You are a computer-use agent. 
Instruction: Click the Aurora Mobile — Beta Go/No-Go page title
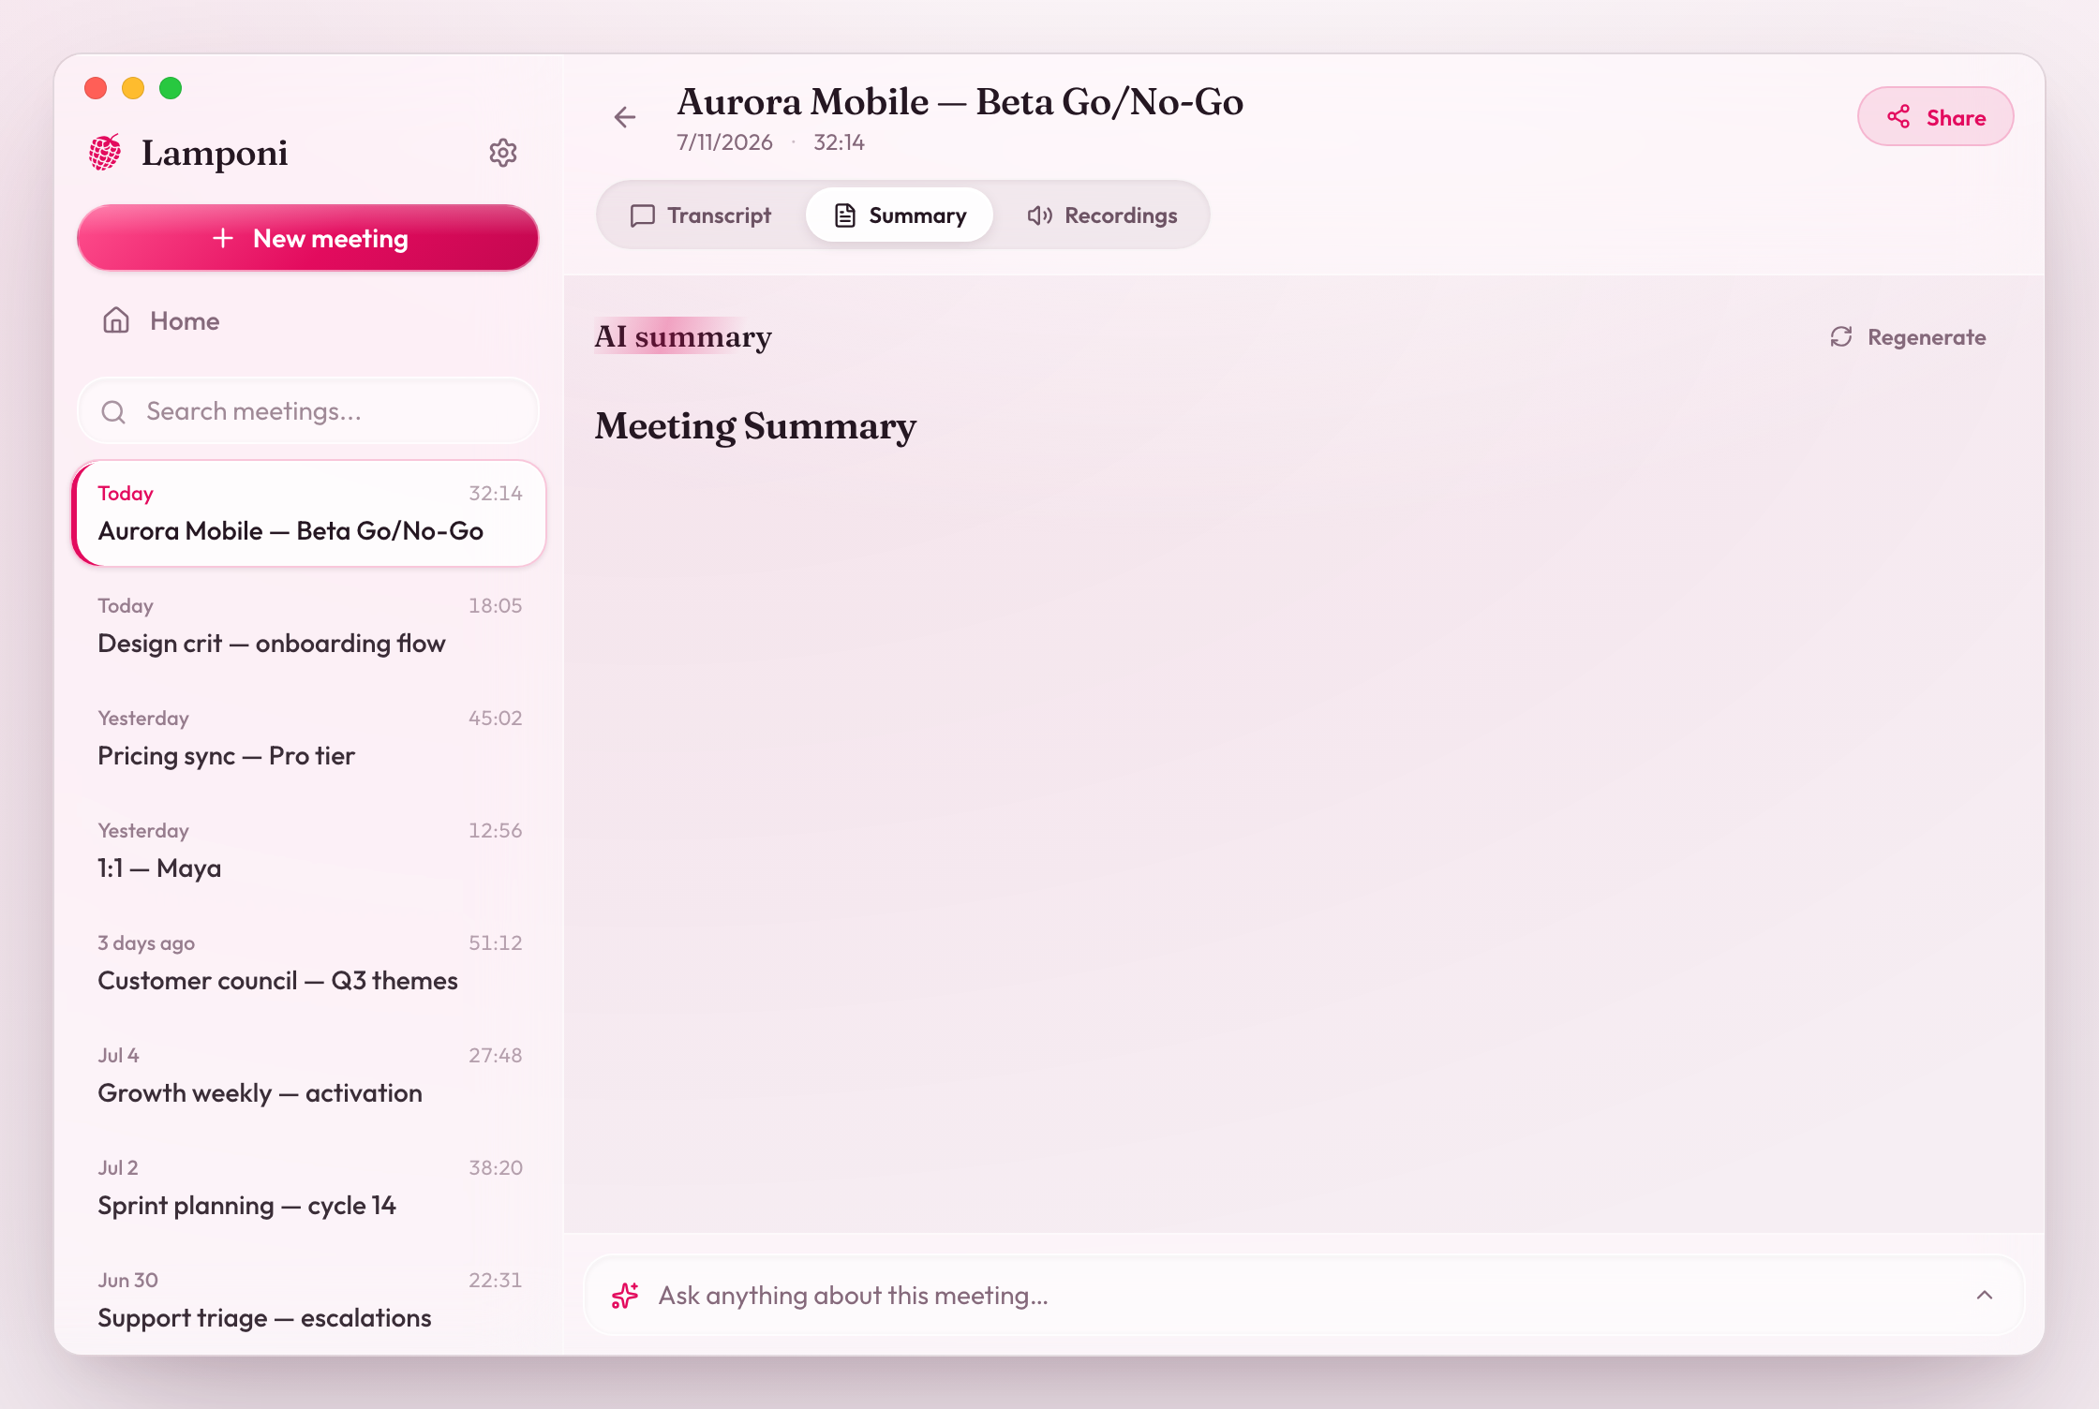pos(960,102)
